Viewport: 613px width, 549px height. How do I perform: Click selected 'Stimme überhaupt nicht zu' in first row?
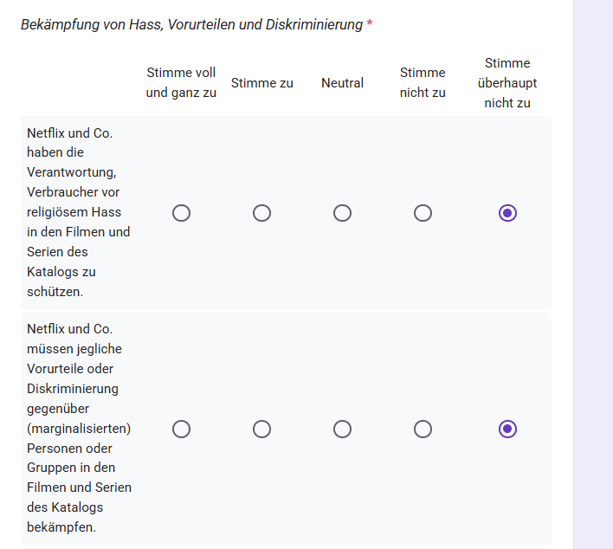pyautogui.click(x=507, y=213)
